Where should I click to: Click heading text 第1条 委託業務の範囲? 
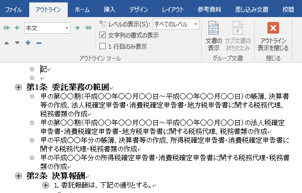(68, 87)
